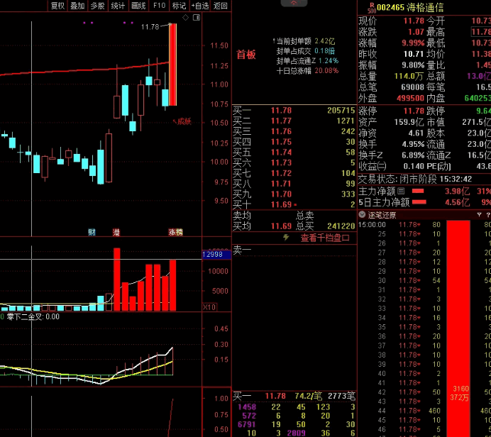Open the F10 company info page
Viewport: 491px width, 437px height.
pyautogui.click(x=159, y=6)
